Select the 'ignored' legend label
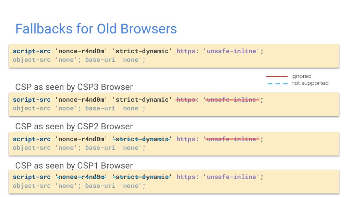The width and height of the screenshot is (351, 197). 301,76
